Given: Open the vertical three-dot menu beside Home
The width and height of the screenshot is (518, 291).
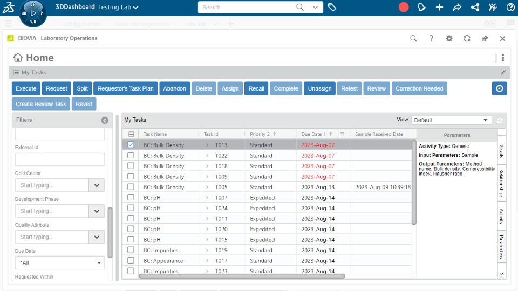Looking at the screenshot, I should click(x=502, y=58).
